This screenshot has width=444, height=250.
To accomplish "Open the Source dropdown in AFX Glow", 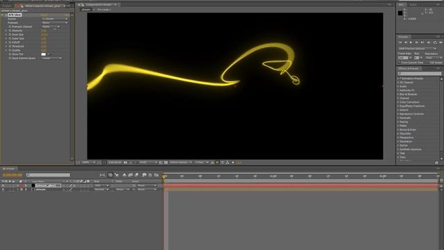I will coord(55,19).
